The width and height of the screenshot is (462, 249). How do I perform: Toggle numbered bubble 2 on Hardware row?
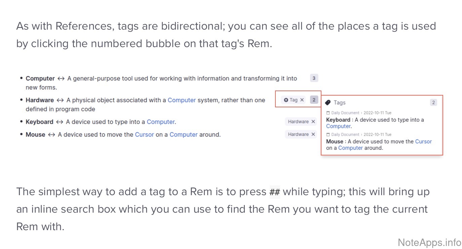314,100
